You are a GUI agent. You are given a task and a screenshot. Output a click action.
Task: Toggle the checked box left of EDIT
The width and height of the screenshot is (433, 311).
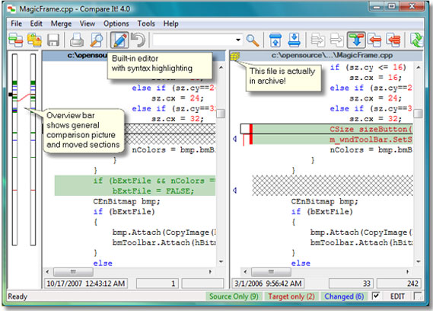coord(376,296)
